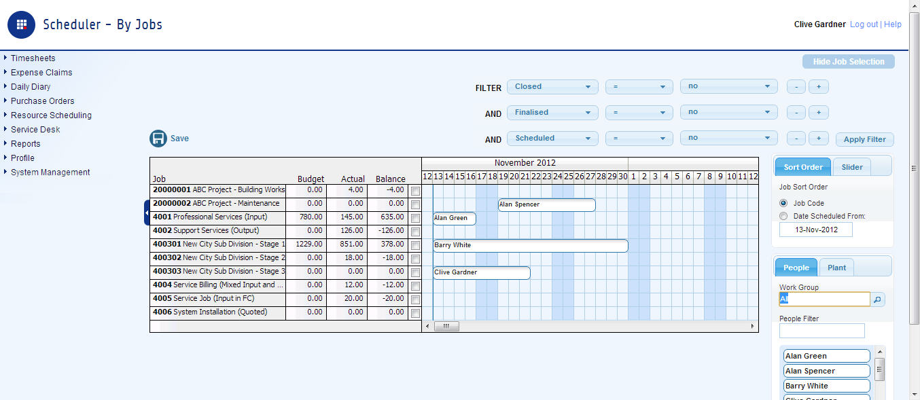920x400 pixels.
Task: Expand Service Desk menu item
Action: (35, 130)
